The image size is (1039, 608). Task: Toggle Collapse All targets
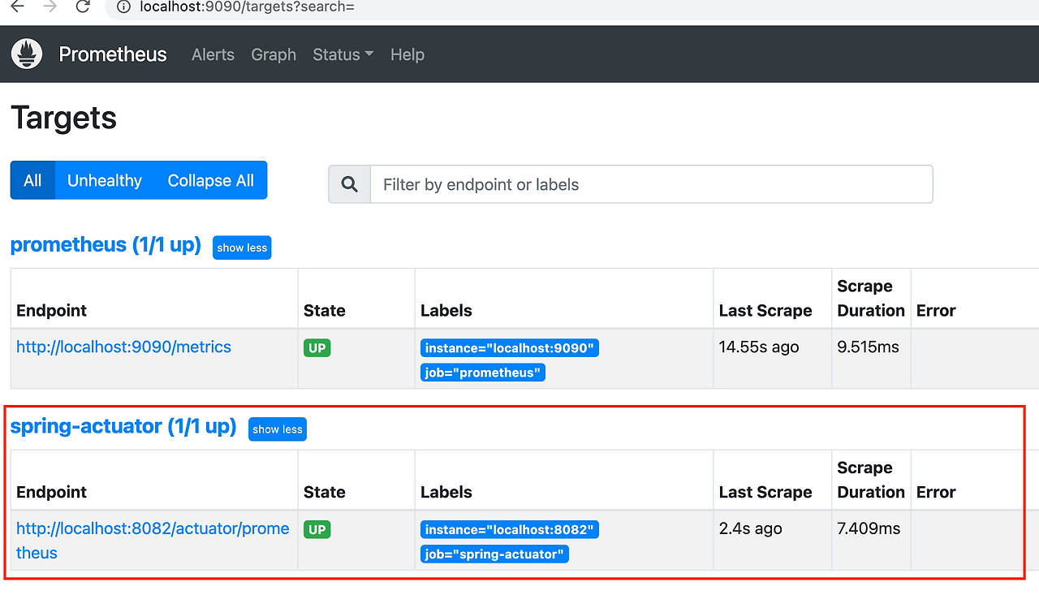[210, 180]
